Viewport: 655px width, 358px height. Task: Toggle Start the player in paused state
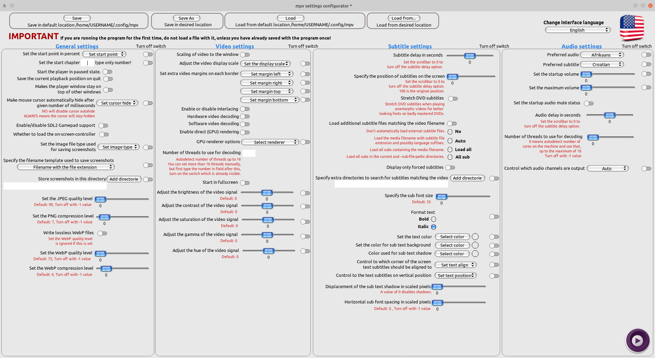click(107, 72)
